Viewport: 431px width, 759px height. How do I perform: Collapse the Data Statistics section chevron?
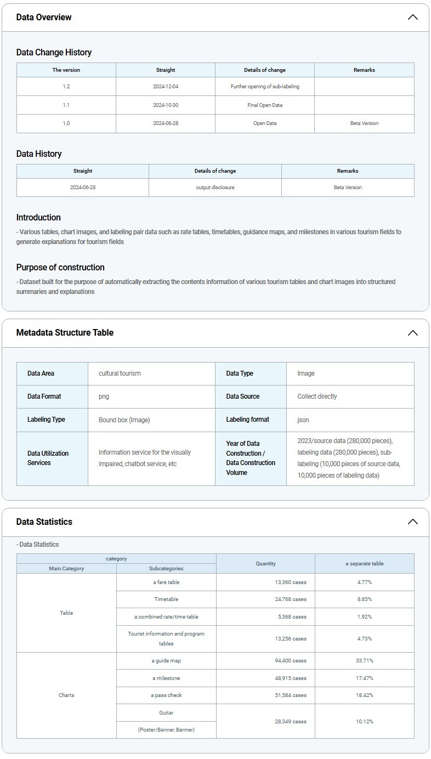(412, 522)
